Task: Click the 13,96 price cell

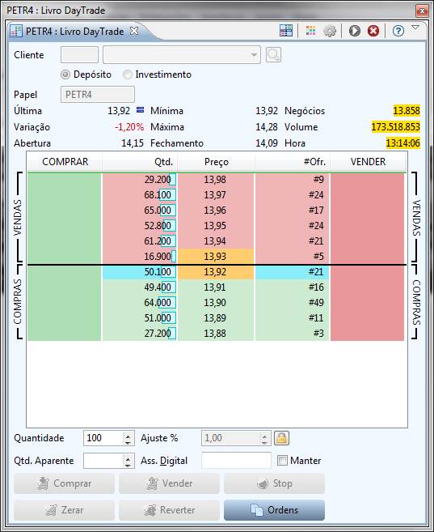Action: tap(216, 211)
